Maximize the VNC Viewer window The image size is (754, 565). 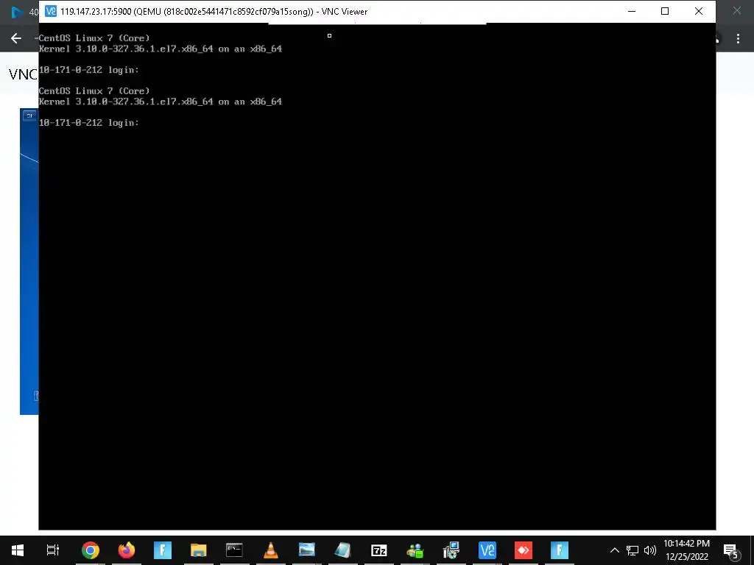point(665,11)
